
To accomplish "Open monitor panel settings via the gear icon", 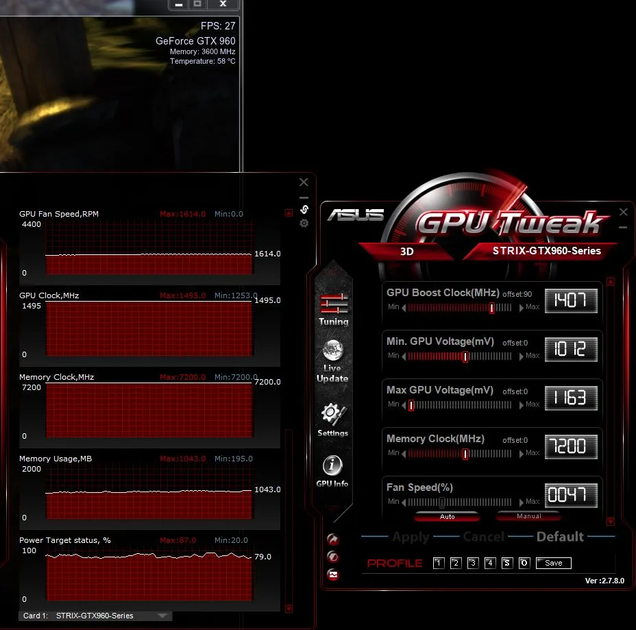I will 304,223.
